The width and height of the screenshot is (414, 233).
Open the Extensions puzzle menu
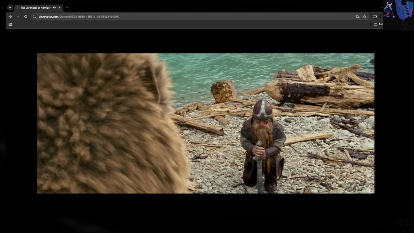tap(375, 17)
